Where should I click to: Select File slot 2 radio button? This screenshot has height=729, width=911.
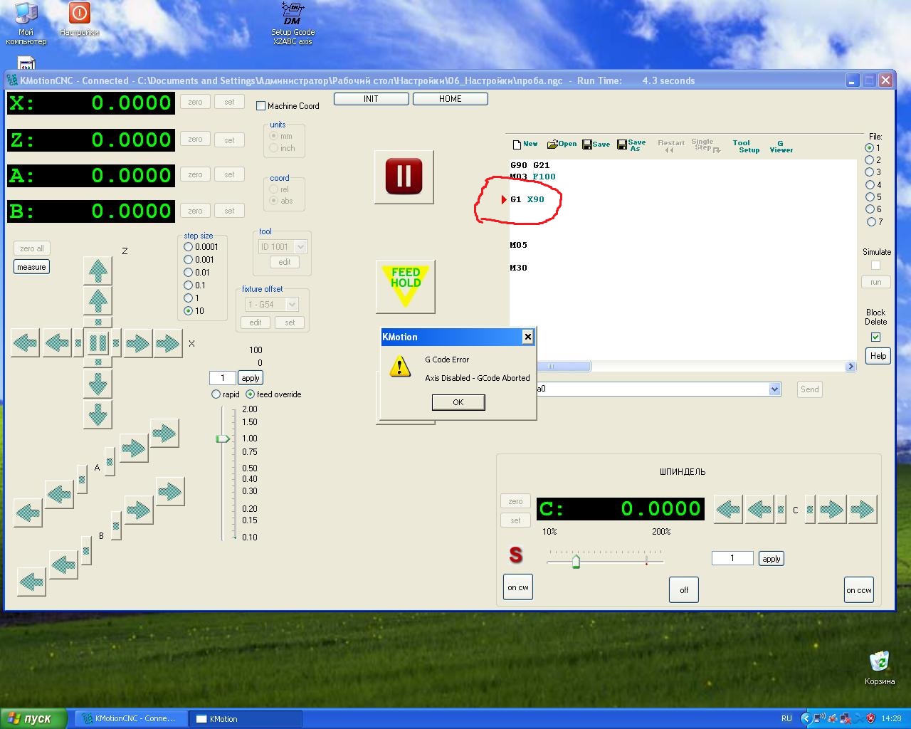coord(869,160)
